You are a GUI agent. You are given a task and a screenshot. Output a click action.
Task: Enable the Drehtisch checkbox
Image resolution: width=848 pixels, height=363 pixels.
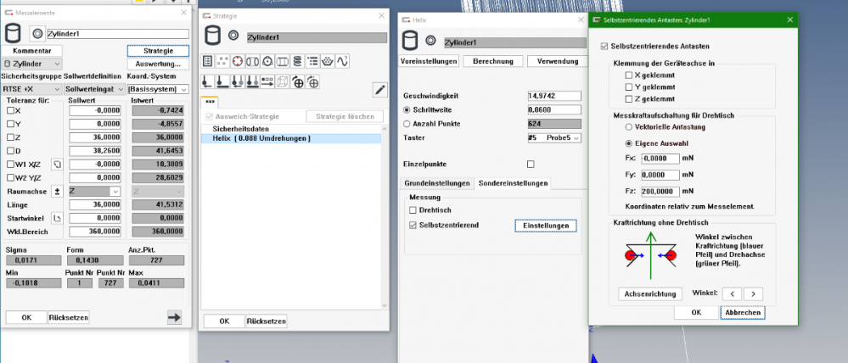coord(413,210)
